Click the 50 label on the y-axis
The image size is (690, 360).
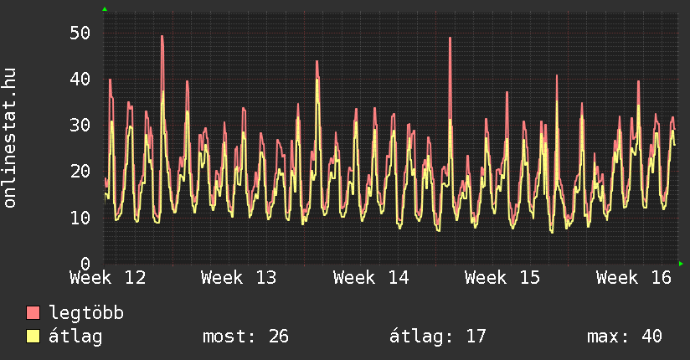80,33
